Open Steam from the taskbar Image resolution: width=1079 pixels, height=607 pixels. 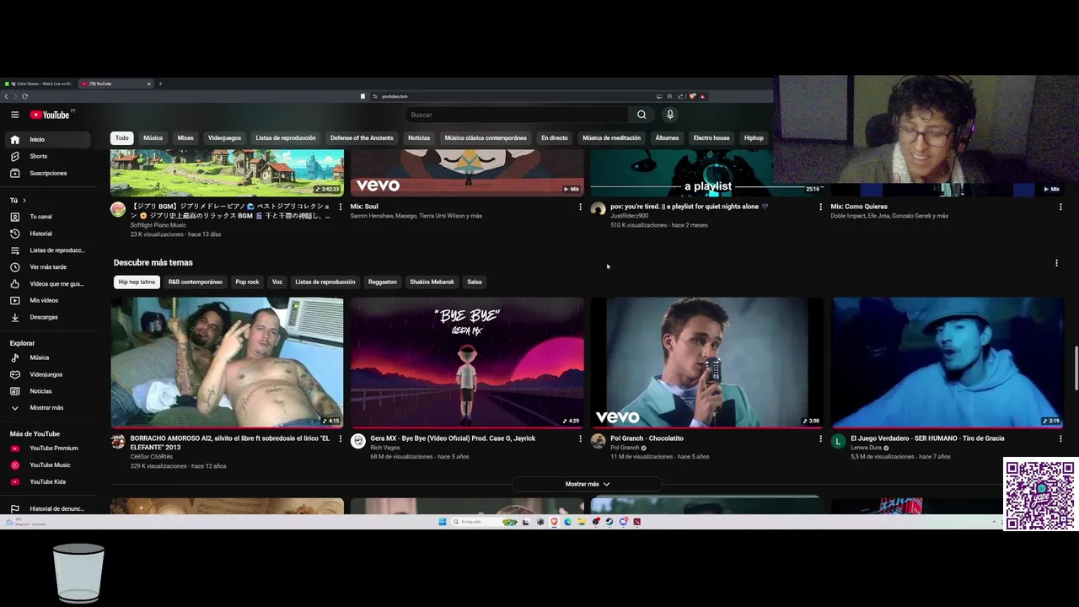point(609,522)
